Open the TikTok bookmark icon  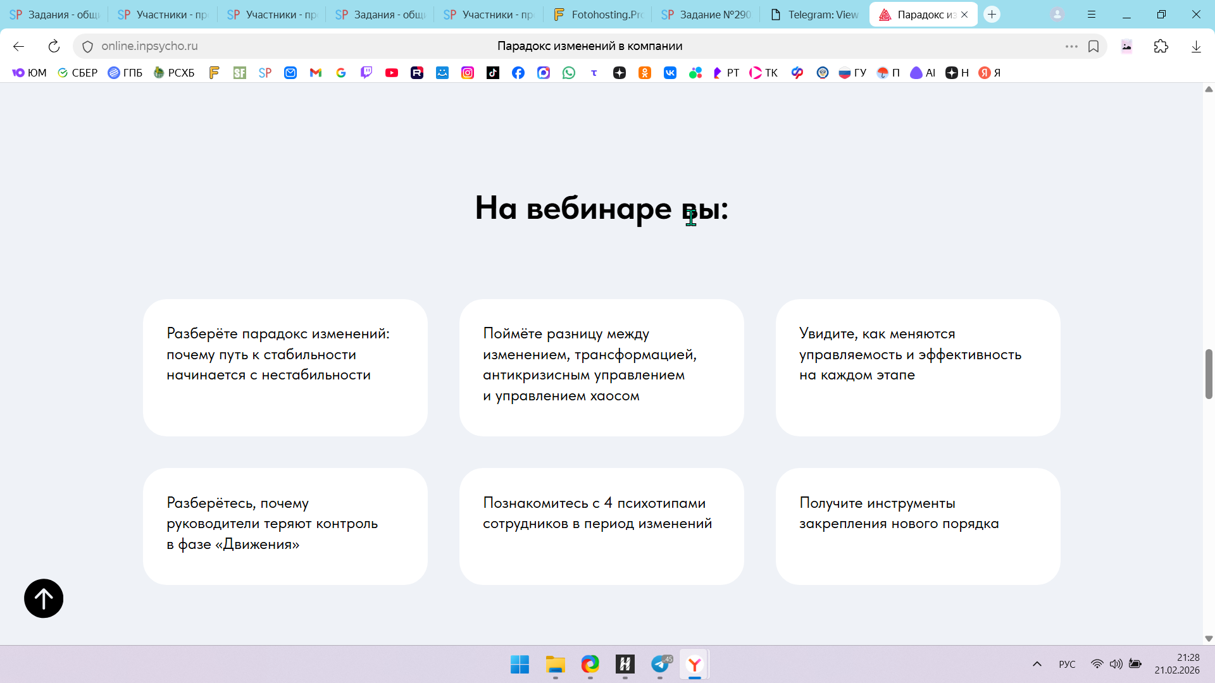coord(493,73)
